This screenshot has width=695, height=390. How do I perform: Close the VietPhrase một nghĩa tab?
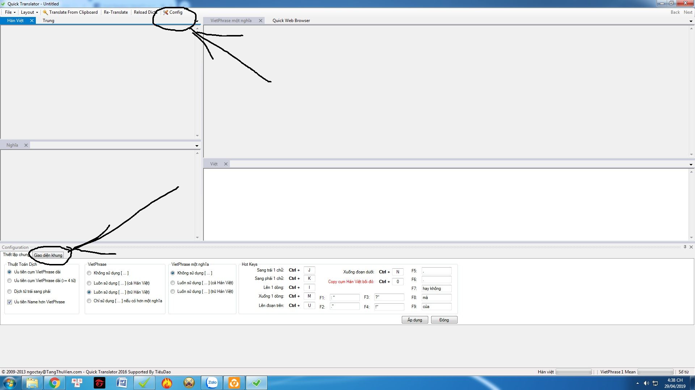coord(260,21)
